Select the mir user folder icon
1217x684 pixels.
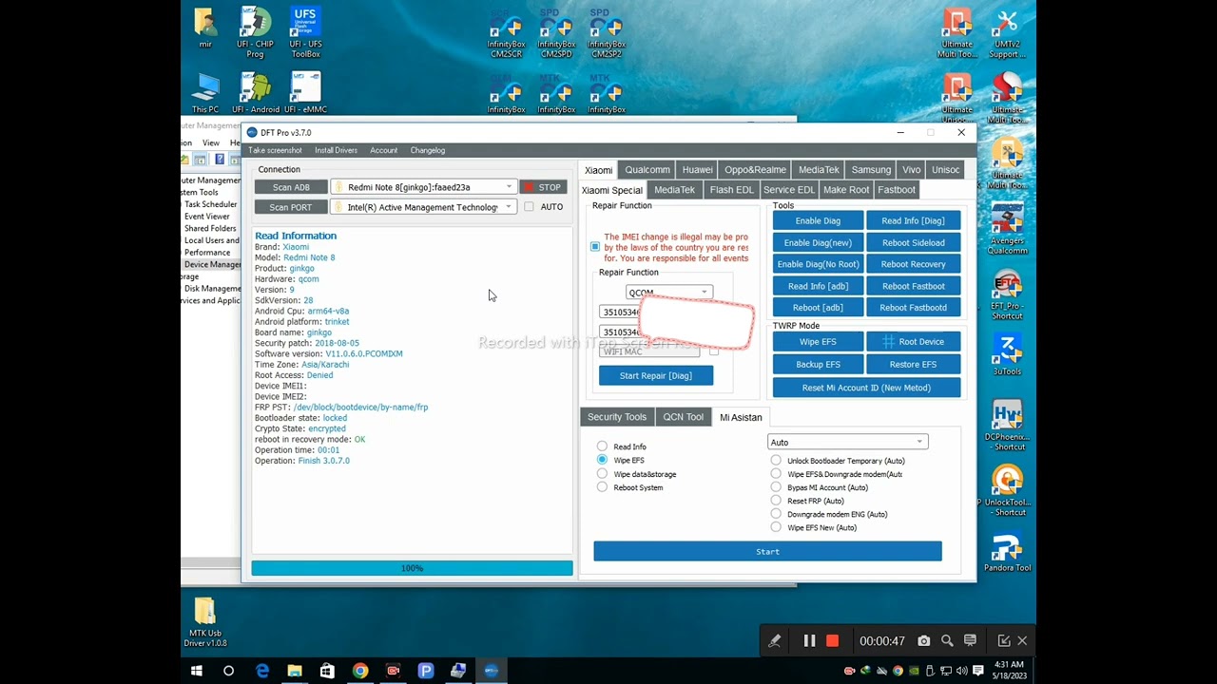[x=205, y=28]
